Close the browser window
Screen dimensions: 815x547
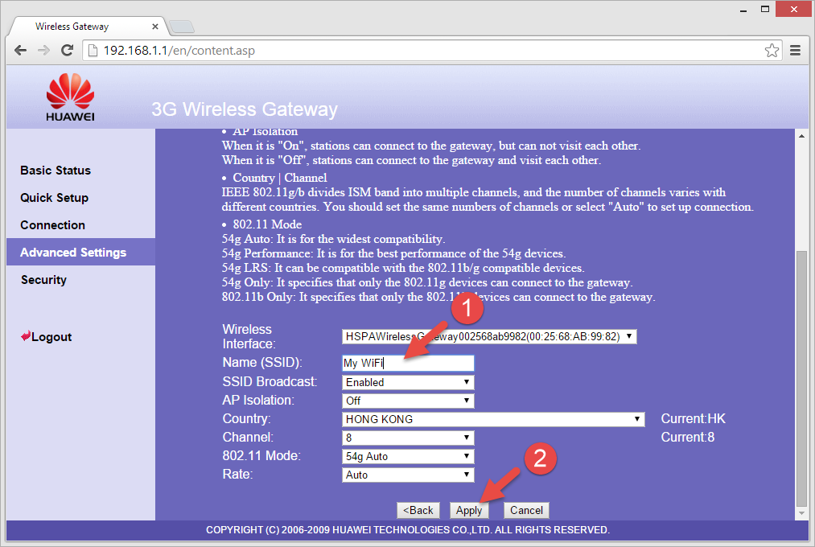click(794, 10)
